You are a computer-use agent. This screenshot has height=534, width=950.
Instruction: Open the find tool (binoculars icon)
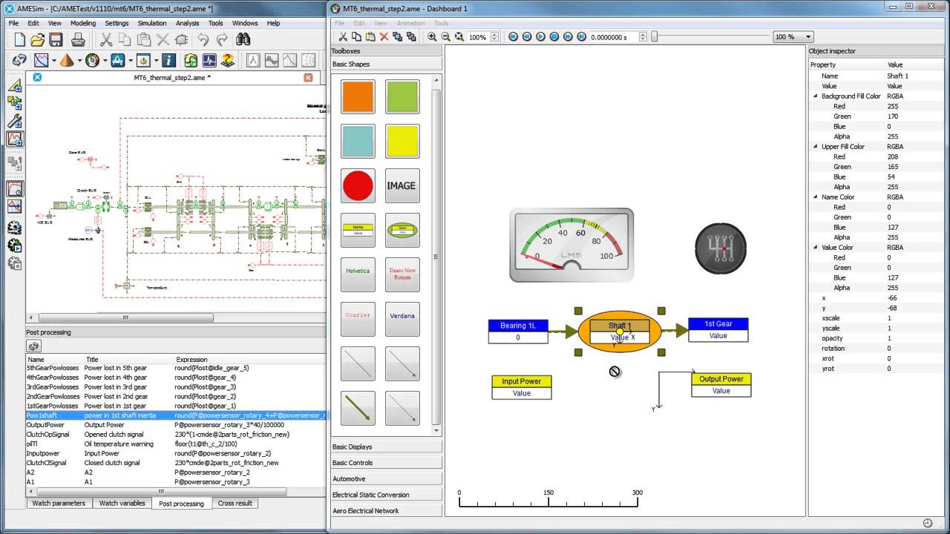click(243, 39)
